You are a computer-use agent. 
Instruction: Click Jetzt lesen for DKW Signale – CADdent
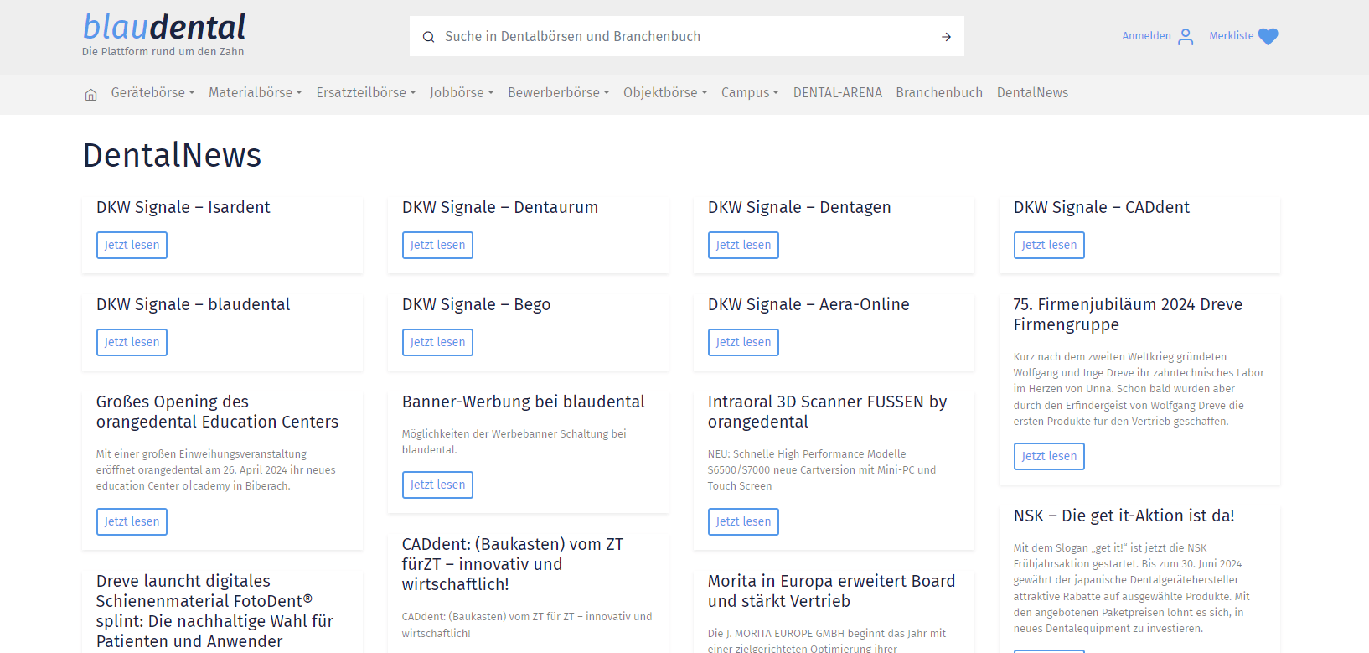(x=1049, y=245)
